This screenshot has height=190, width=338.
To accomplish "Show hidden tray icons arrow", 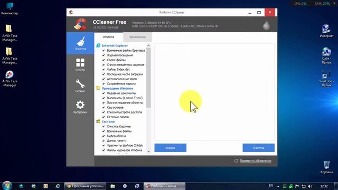I will click(278, 186).
